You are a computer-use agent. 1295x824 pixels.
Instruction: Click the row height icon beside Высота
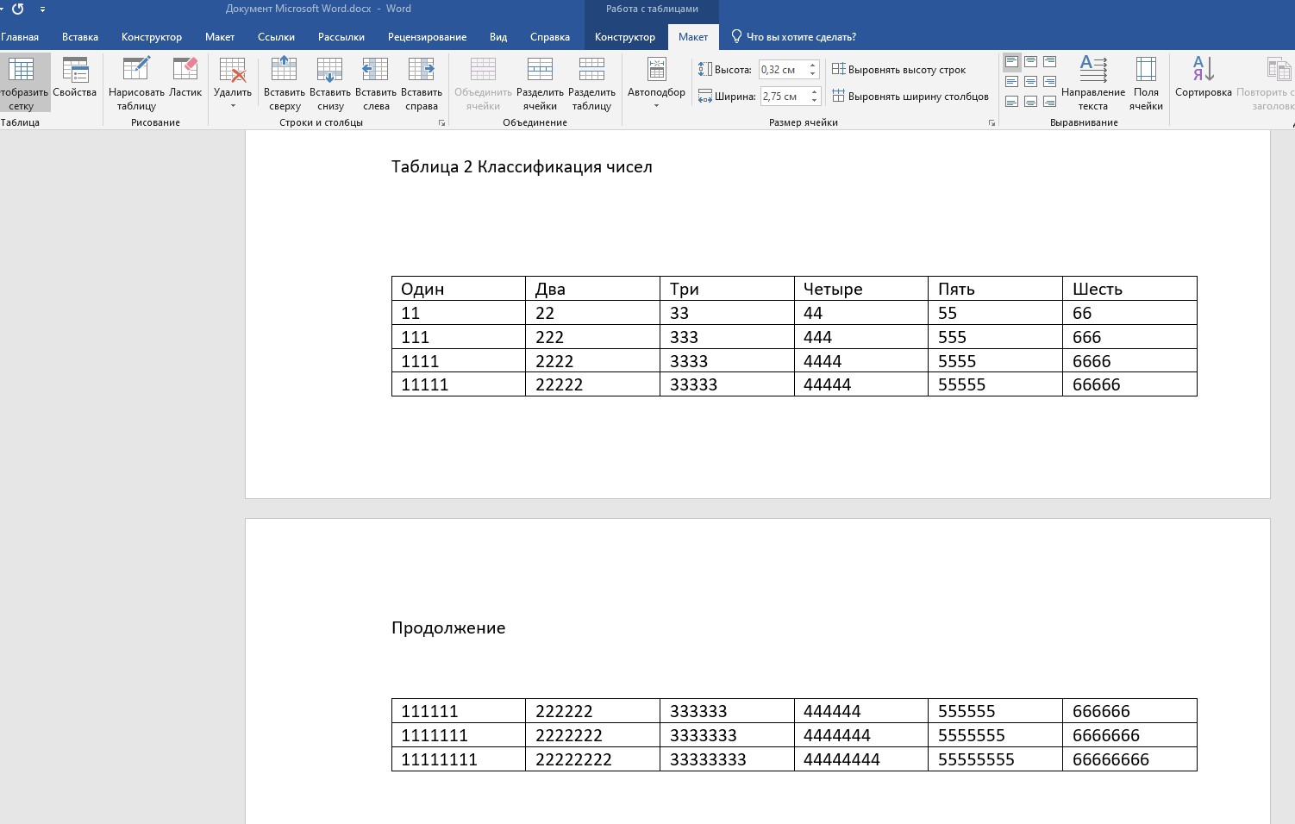pos(705,70)
